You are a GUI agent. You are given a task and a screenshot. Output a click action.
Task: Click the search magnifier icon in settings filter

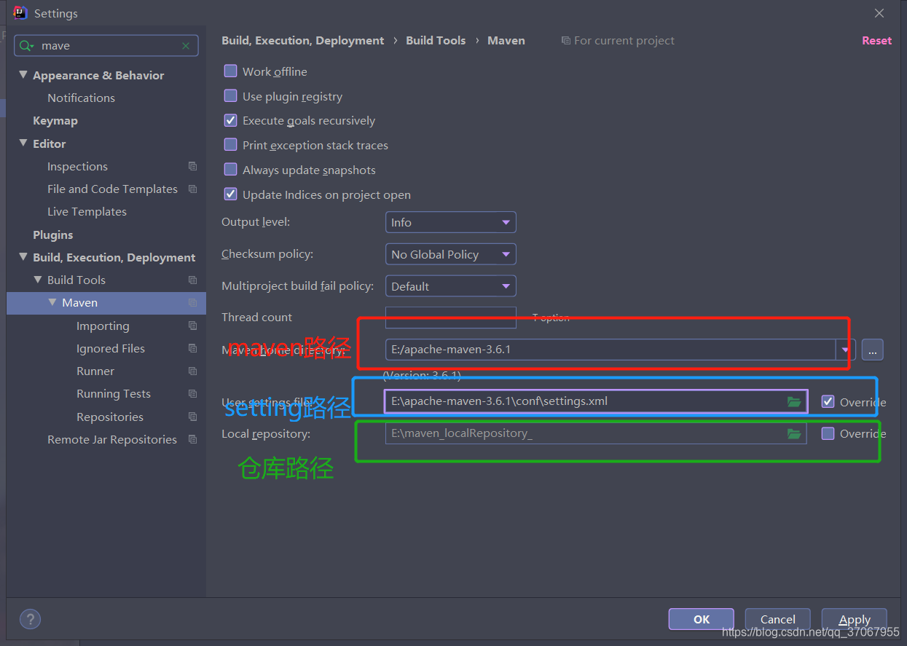(27, 45)
